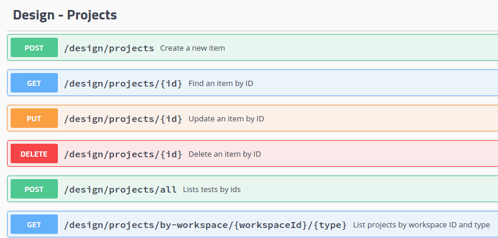Expand the 'Update an item by ID' operation
The height and width of the screenshot is (238, 498).
(x=226, y=118)
